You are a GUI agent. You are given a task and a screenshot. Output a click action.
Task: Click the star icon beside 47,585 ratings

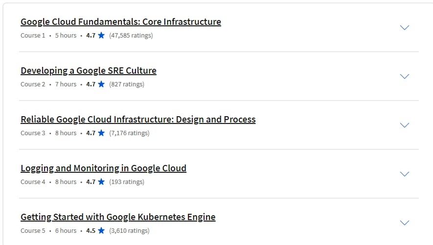101,36
